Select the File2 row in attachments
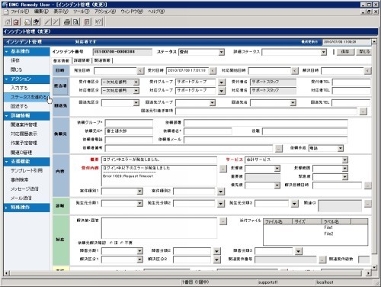The height and width of the screenshot is (287, 381). [315, 234]
